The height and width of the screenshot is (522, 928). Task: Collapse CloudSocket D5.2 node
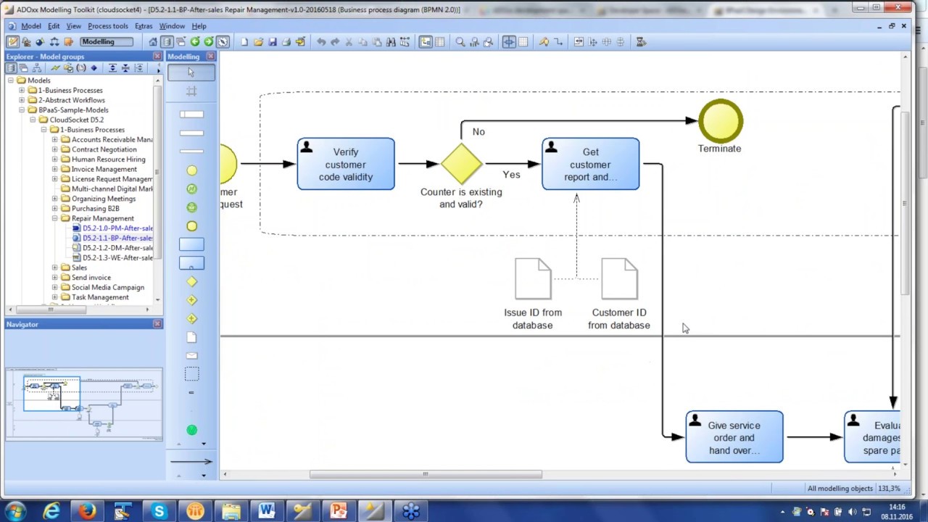tap(33, 120)
